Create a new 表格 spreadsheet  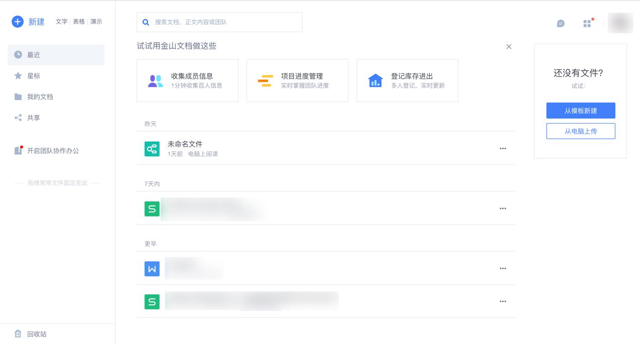[79, 22]
